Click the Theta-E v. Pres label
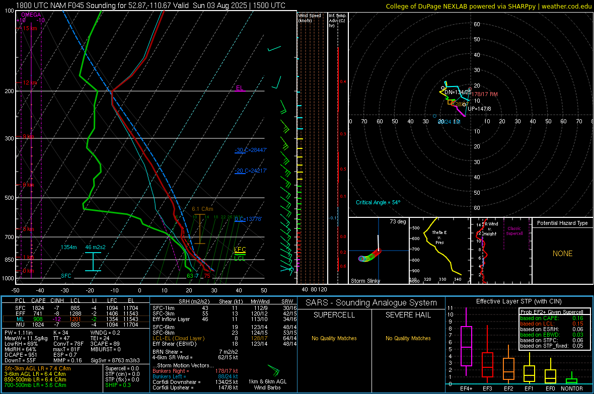594x394 pixels. tap(439, 237)
